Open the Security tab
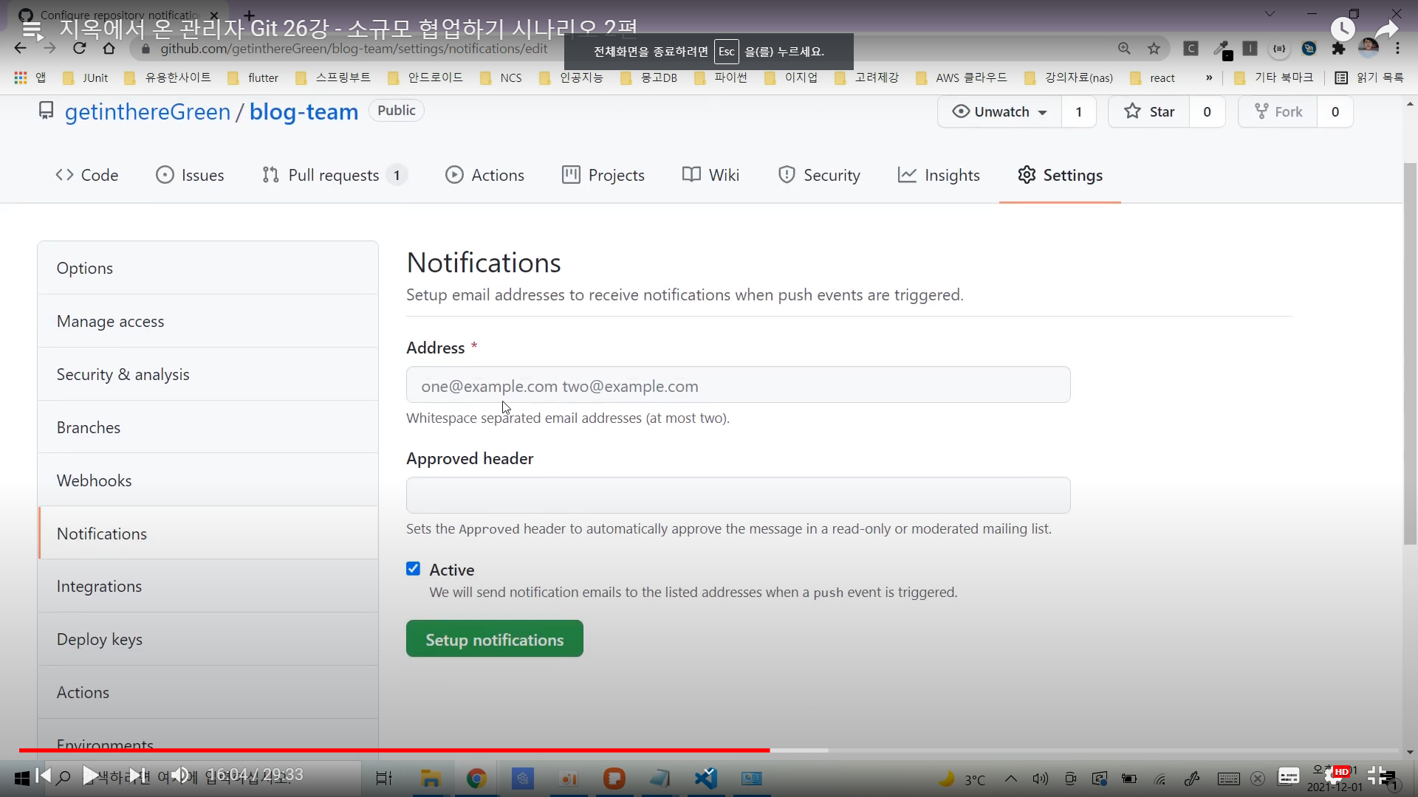The image size is (1418, 797). point(819,175)
